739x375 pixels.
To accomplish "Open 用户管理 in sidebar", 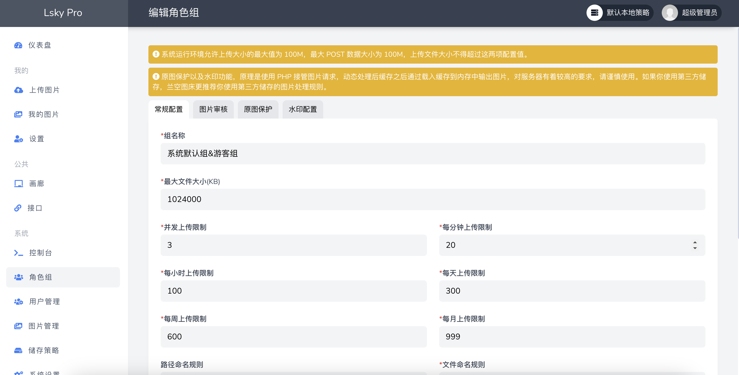I will [63, 301].
